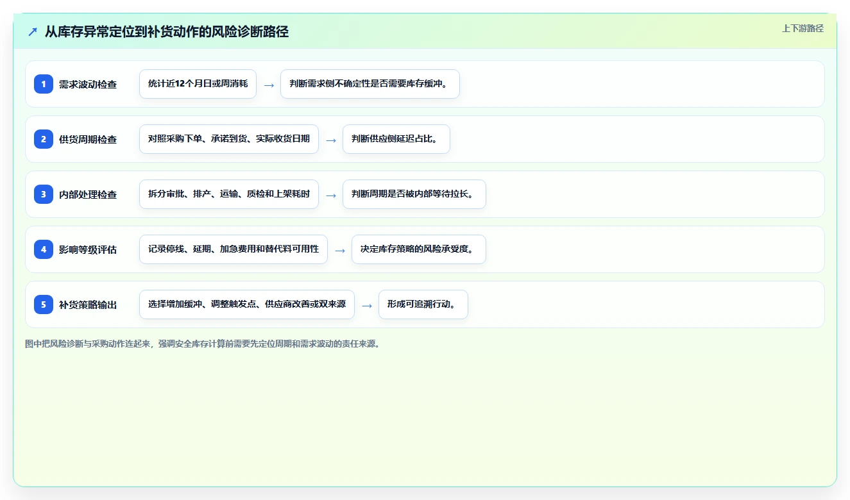This screenshot has width=850, height=500.
Task: Click the 决定库存策略的风险承受度 box
Action: 419,249
